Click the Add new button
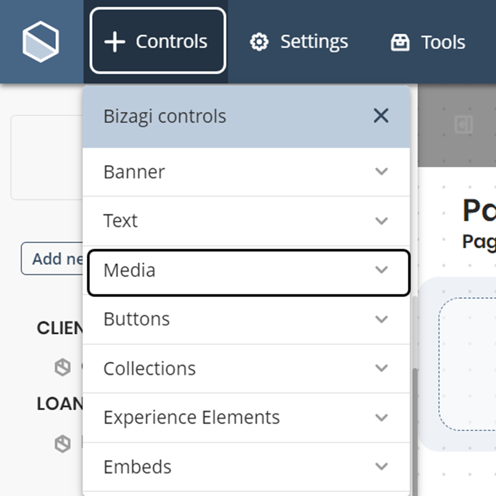496x496 pixels. pos(52,259)
